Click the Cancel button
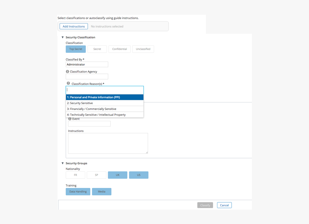Screen dimensions: 309x224 coord(224,205)
